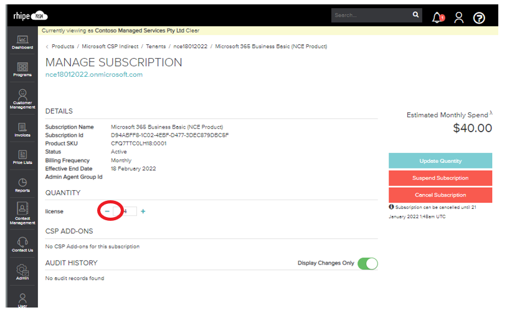Go to Products breadcrumb
This screenshot has width=512, height=315.
[63, 46]
